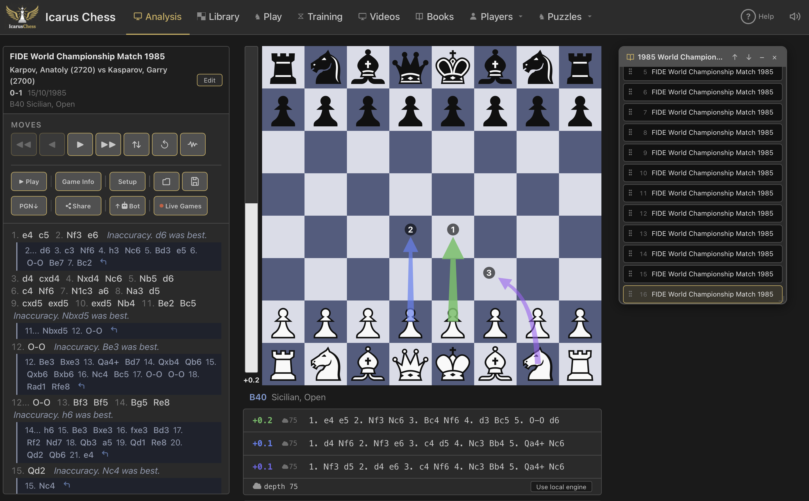Share the current game
The image size is (809, 501).
pos(78,206)
